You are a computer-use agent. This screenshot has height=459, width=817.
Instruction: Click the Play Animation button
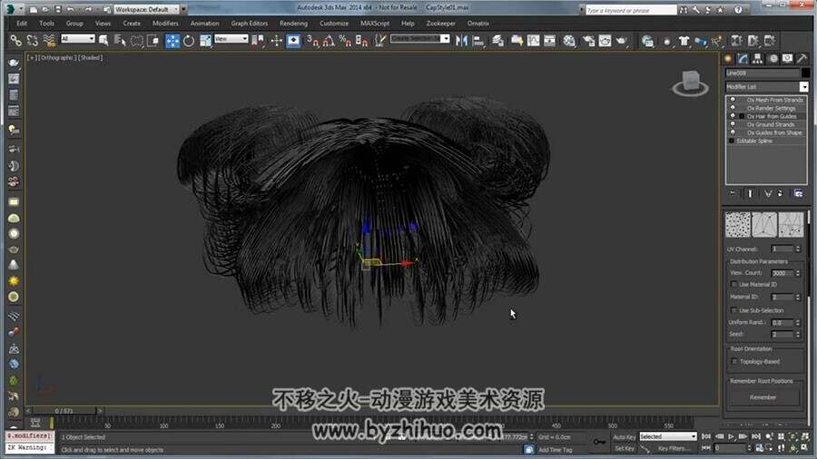pos(731,436)
